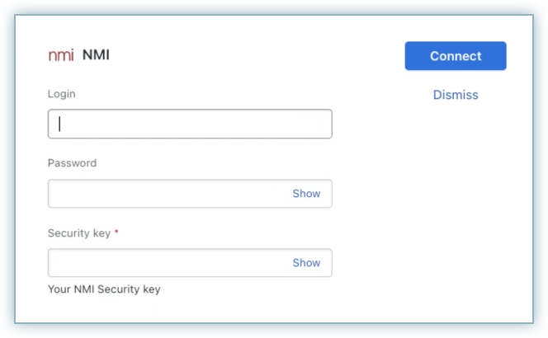Toggle Show inside the Security key box
This screenshot has height=338, width=548.
coord(306,263)
